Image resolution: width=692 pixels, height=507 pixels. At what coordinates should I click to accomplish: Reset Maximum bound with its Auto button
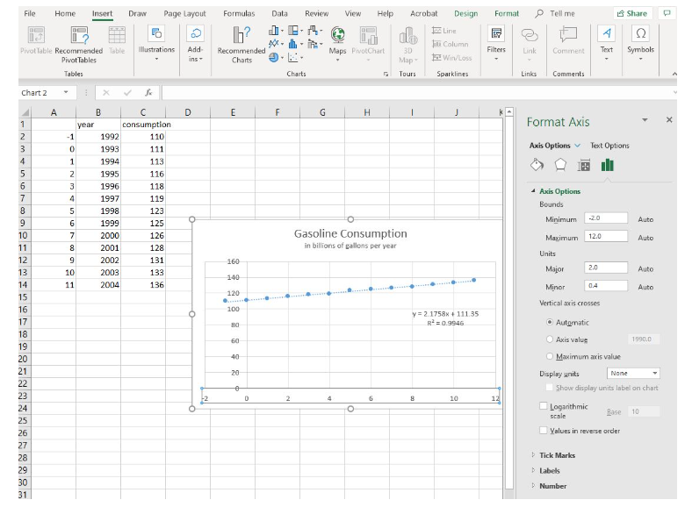[x=645, y=238]
